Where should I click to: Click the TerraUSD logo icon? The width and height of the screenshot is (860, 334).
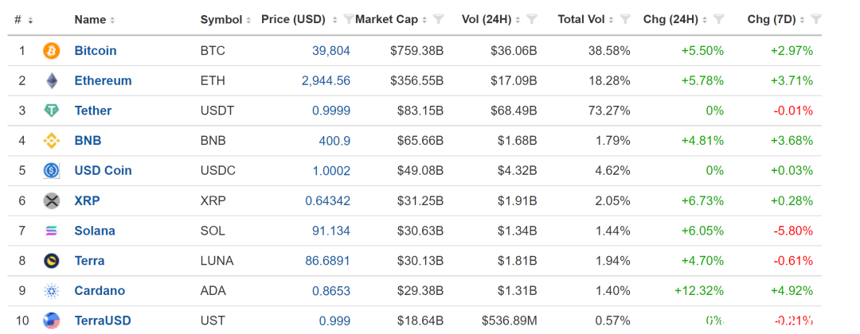[52, 320]
